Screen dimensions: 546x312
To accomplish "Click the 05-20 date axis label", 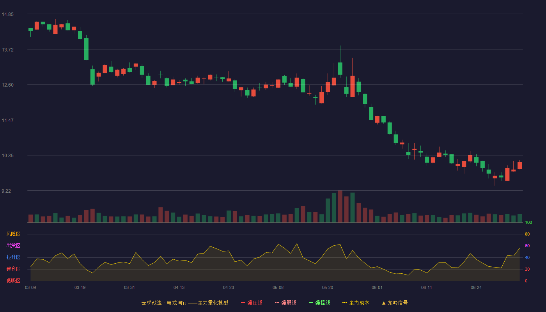I will click(328, 287).
